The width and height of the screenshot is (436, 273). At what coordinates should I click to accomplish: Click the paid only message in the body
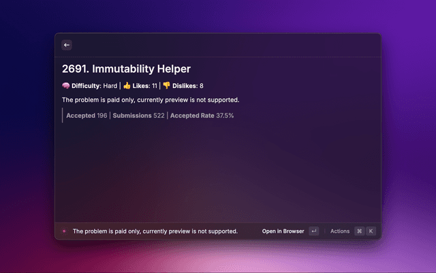pos(150,100)
